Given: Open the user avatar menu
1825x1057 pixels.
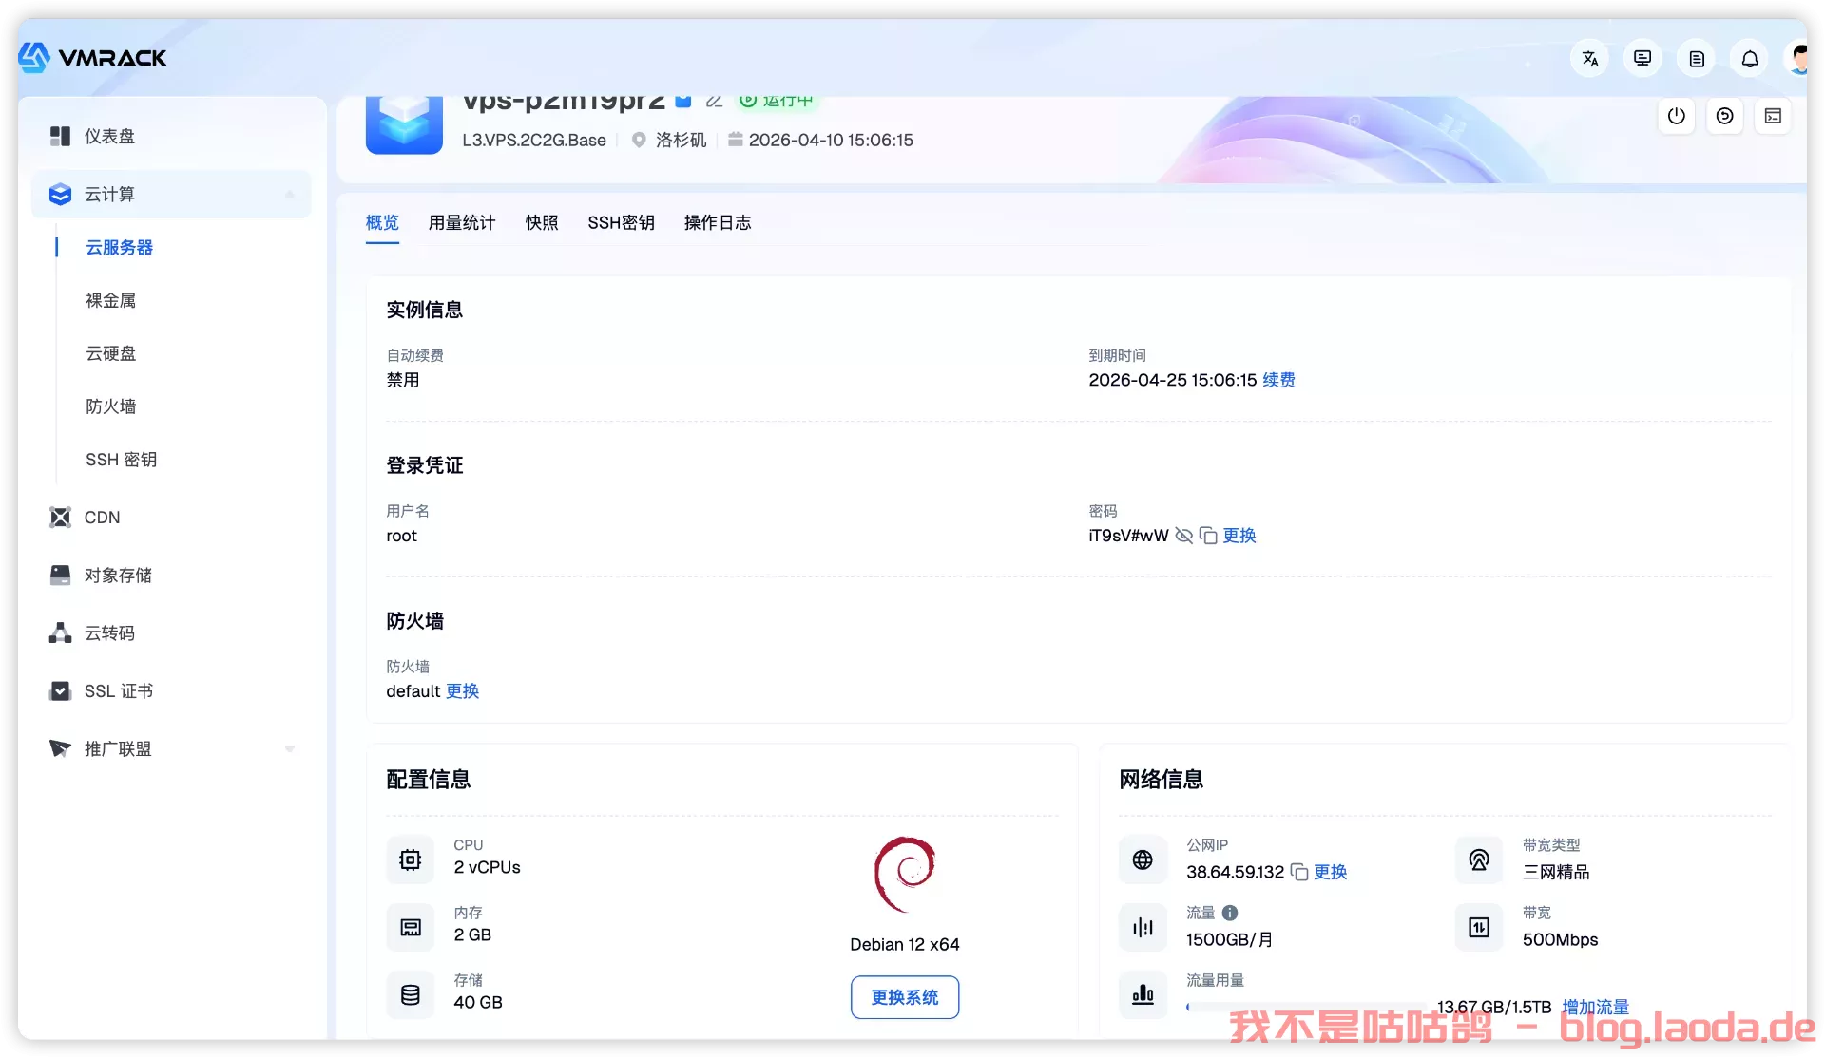Looking at the screenshot, I should click(x=1799, y=58).
